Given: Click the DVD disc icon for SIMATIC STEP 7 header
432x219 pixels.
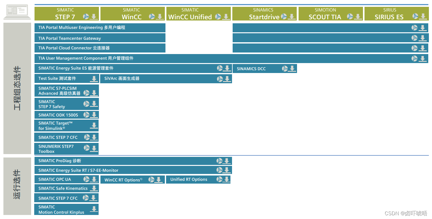Looking at the screenshot, I should [x=86, y=16].
